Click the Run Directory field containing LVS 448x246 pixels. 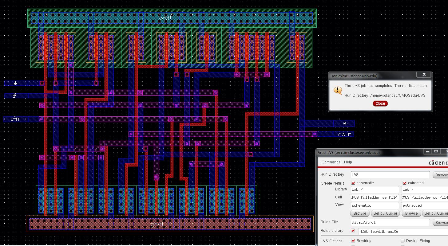coord(390,174)
